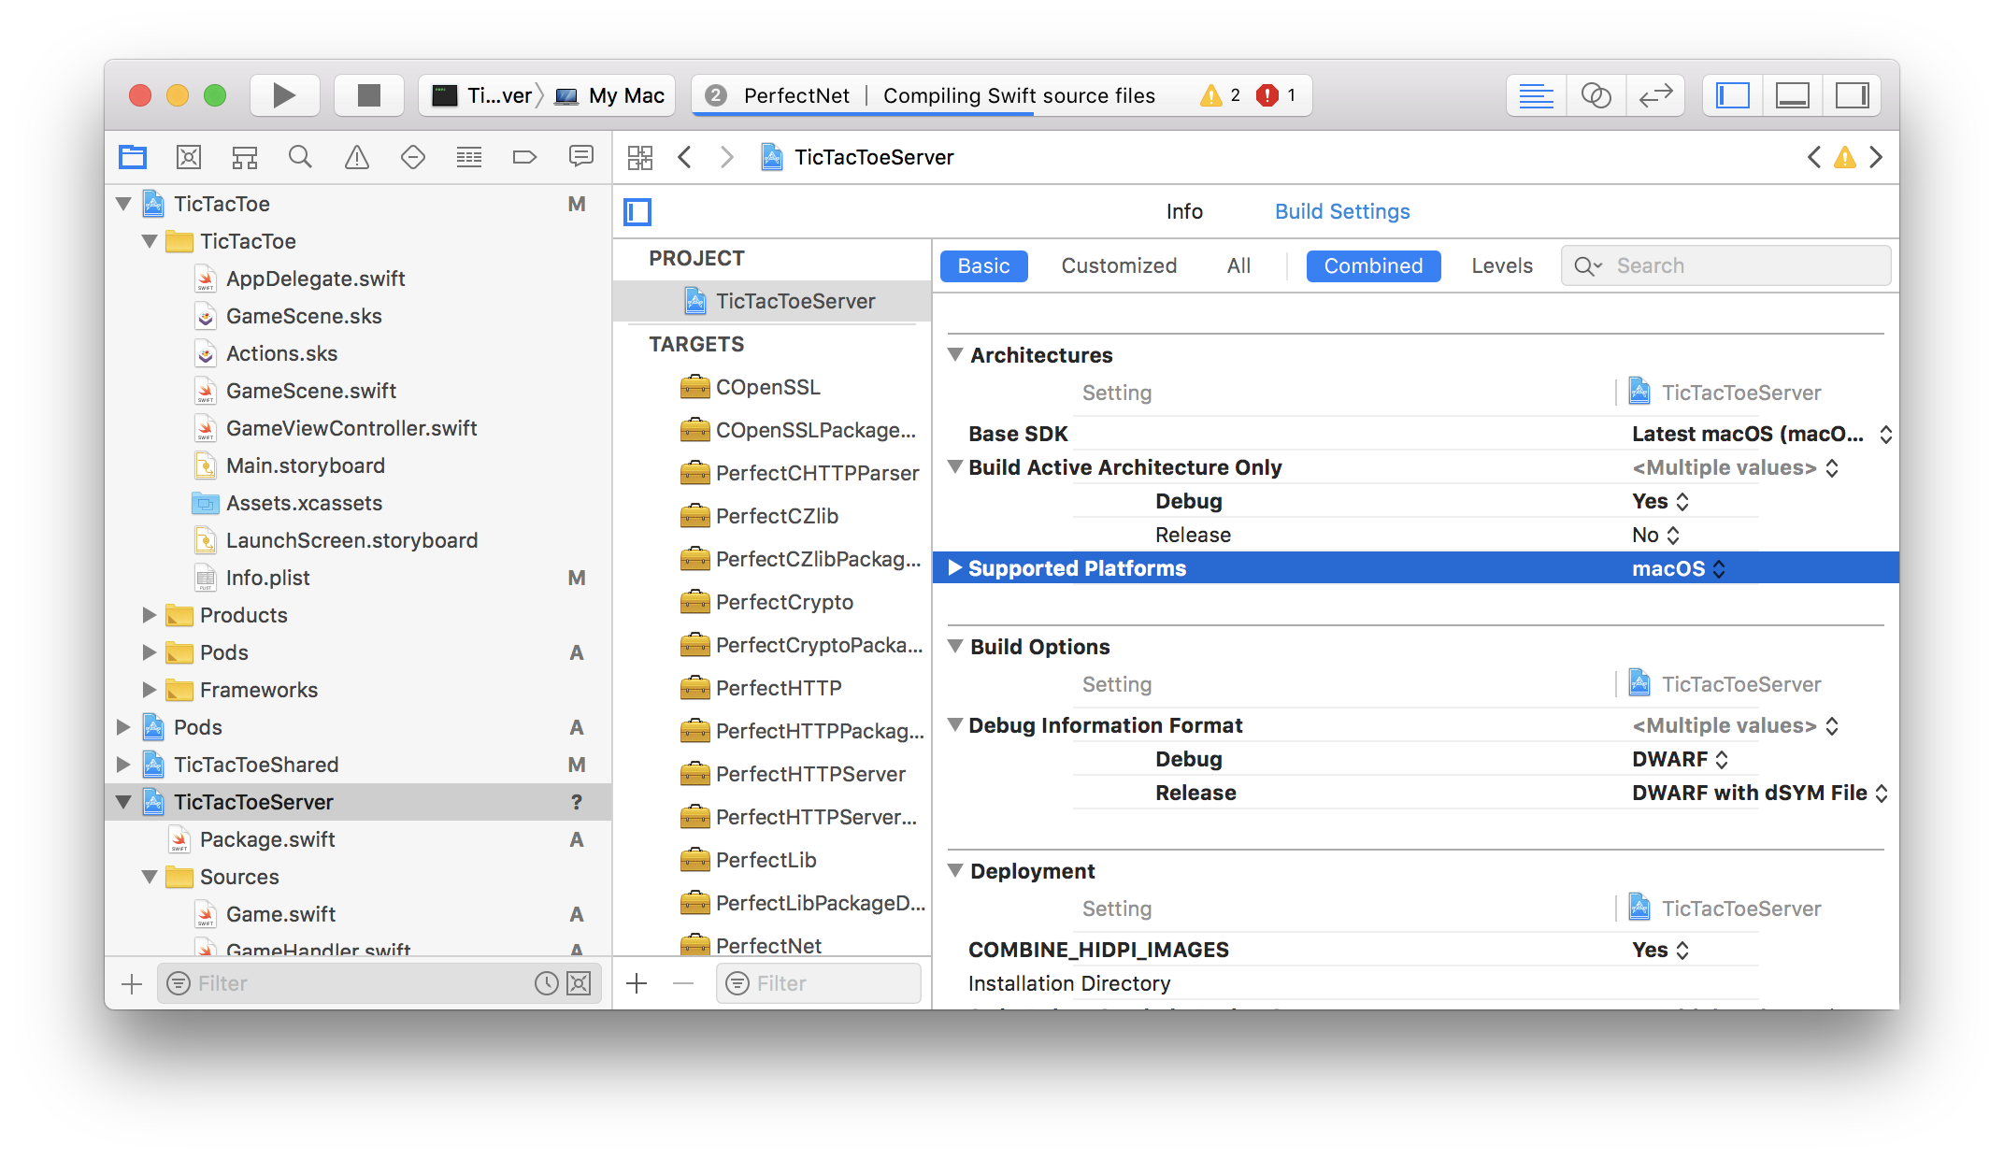2004x1159 pixels.
Task: Open the find navigator
Action: pos(300,157)
